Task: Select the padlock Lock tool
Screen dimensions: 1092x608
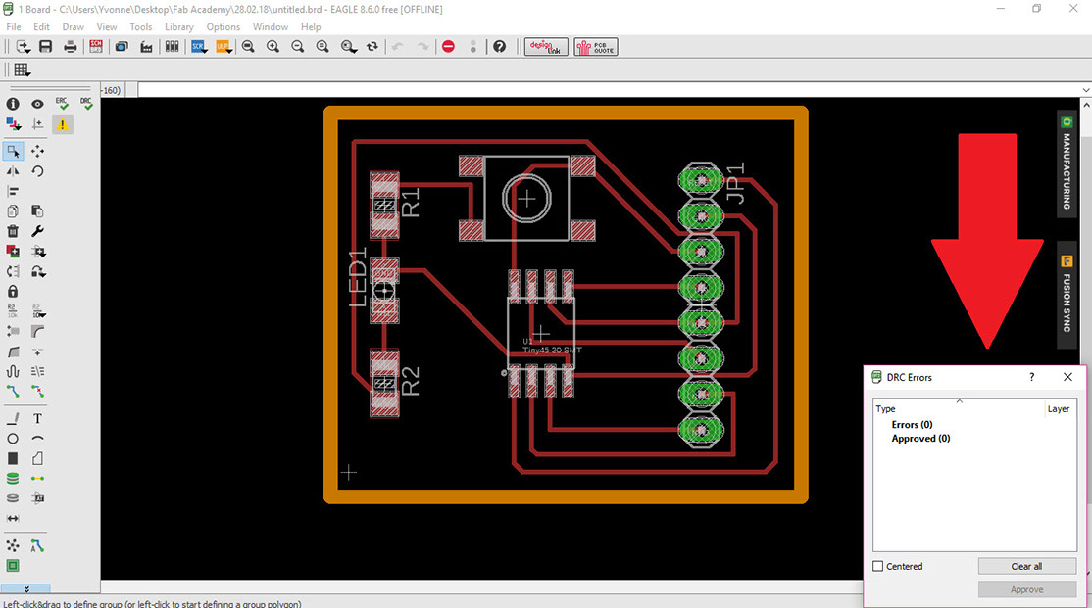Action: pos(13,292)
